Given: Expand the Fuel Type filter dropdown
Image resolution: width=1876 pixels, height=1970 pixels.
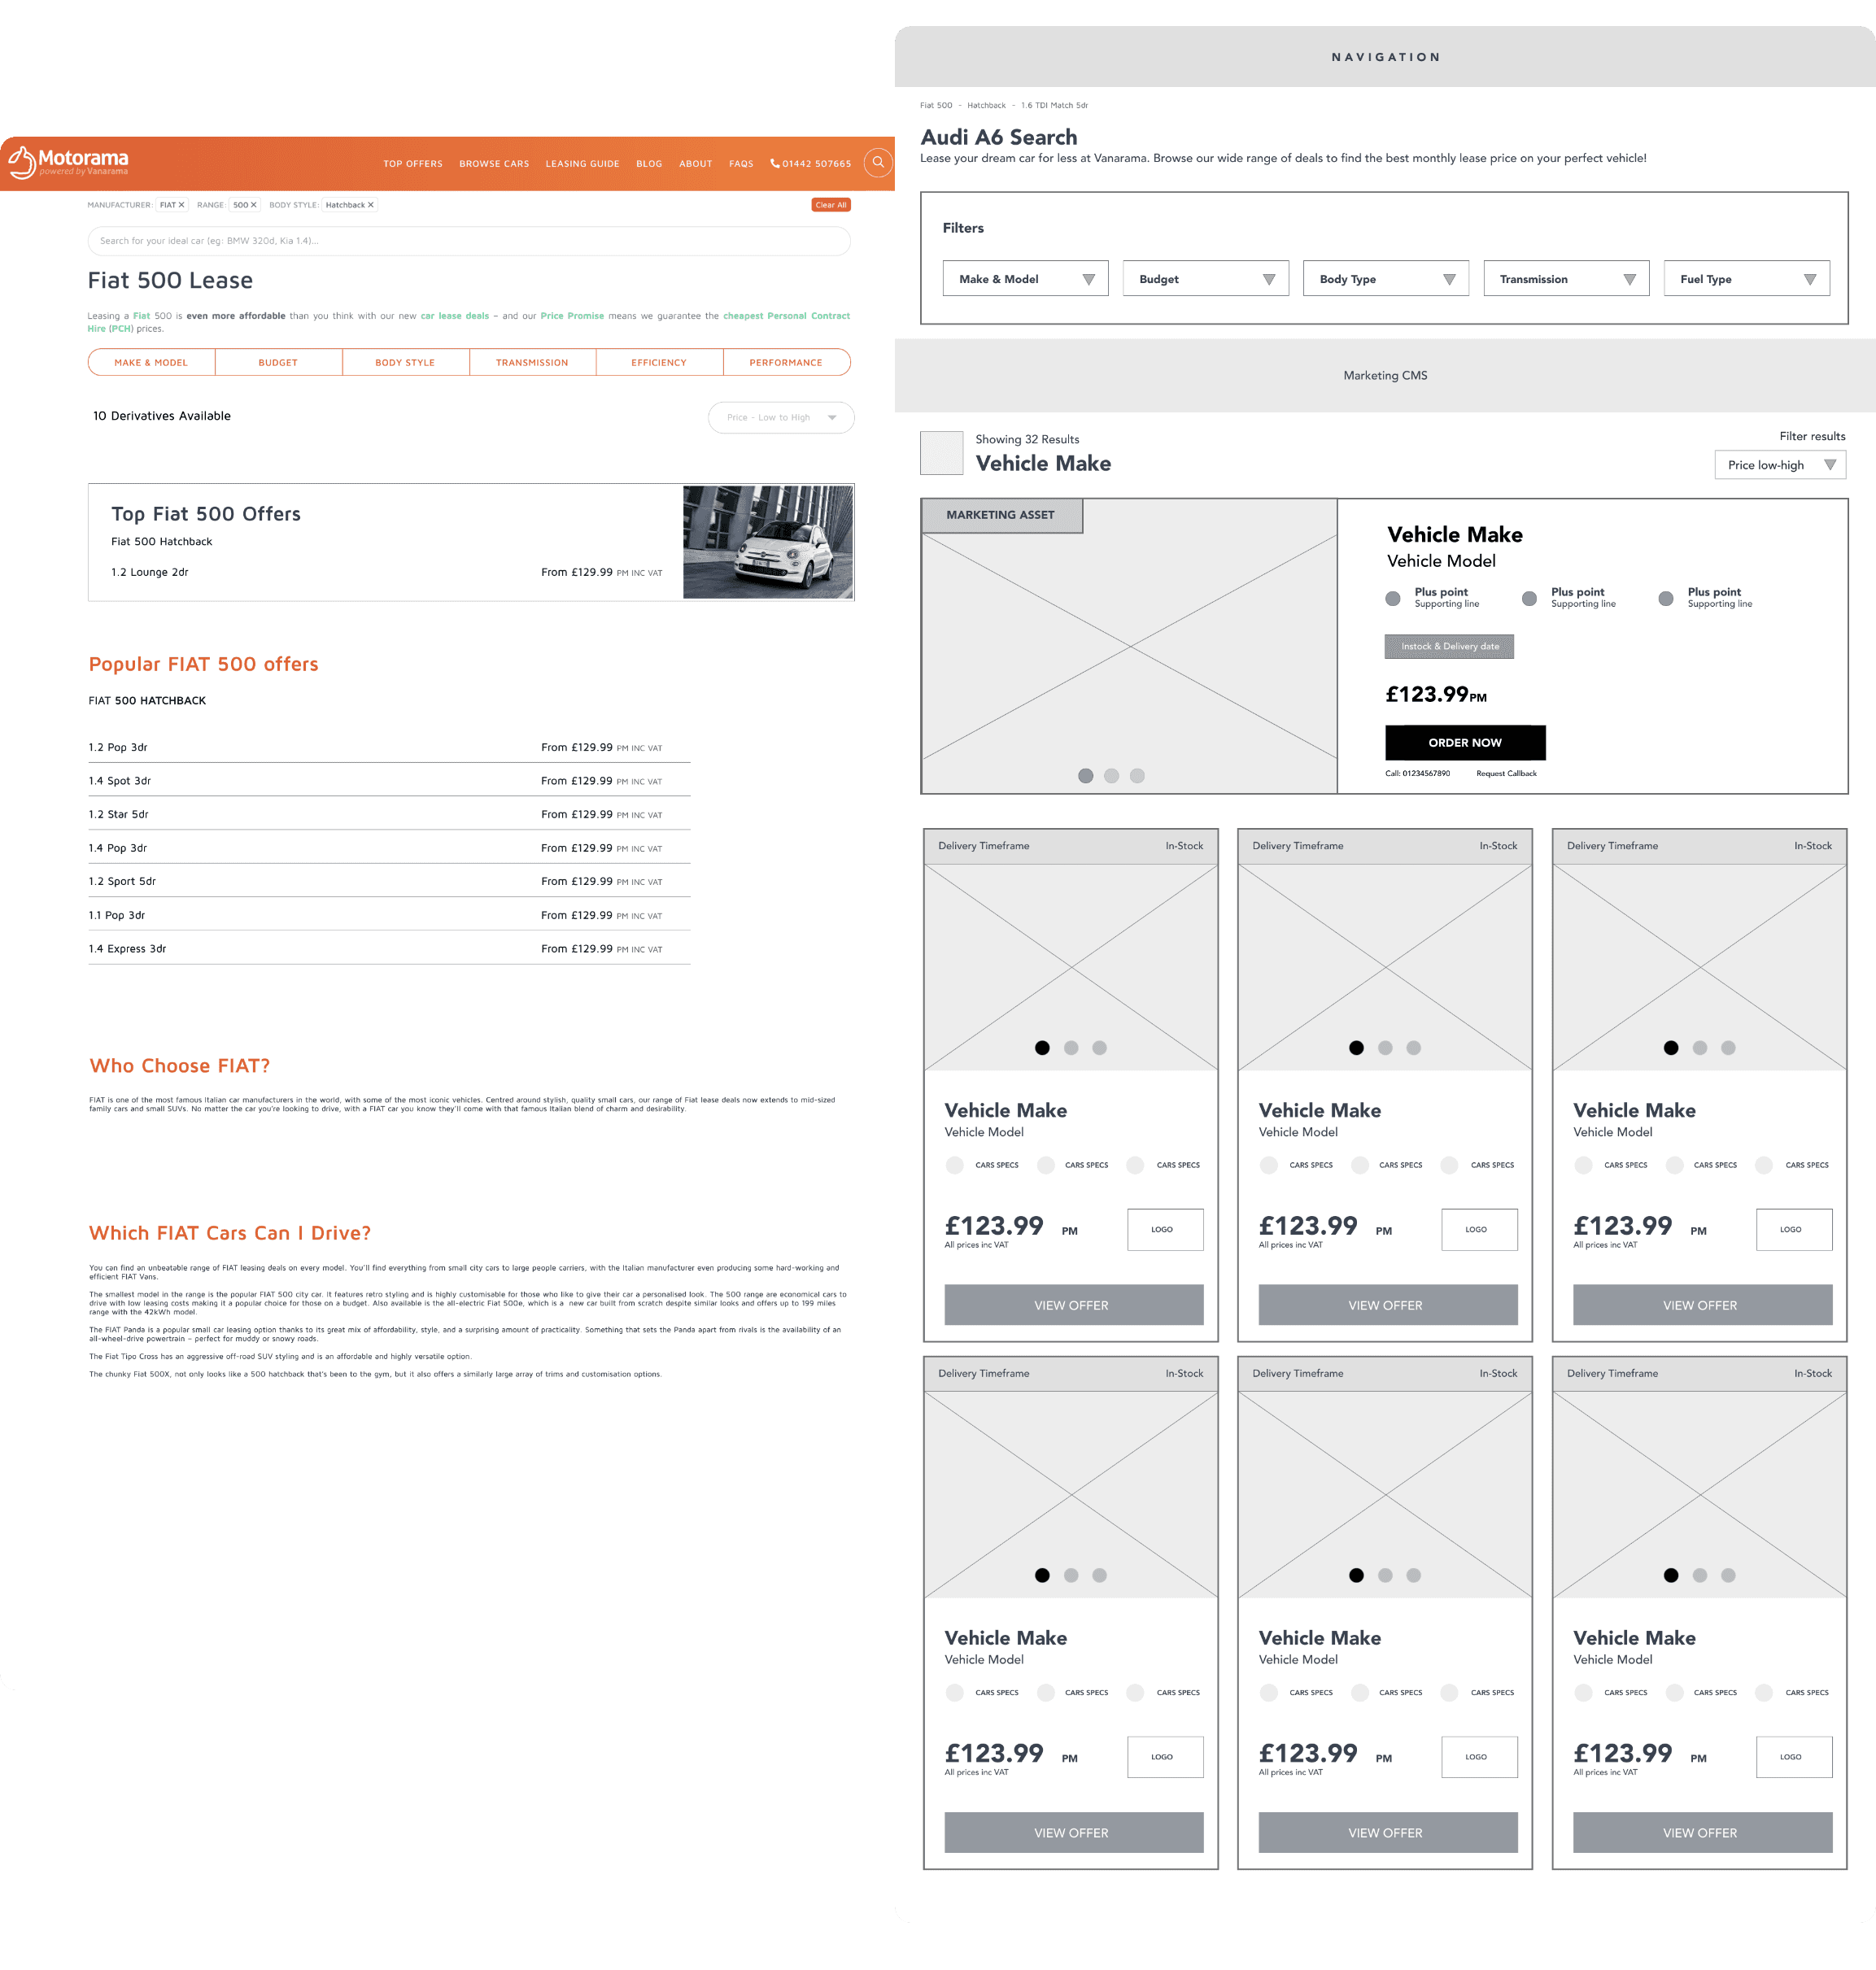Looking at the screenshot, I should (x=1746, y=279).
